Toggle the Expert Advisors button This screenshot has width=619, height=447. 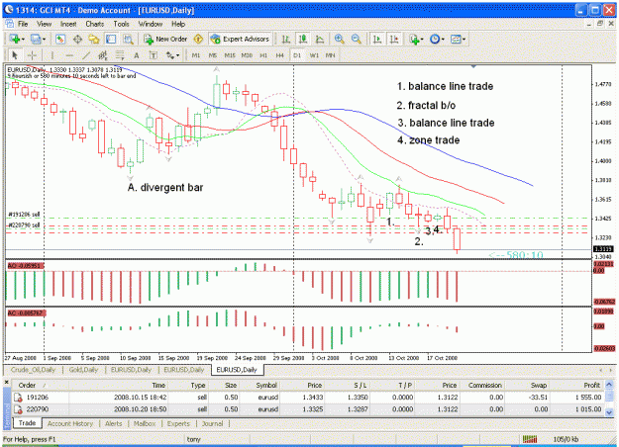coord(240,39)
